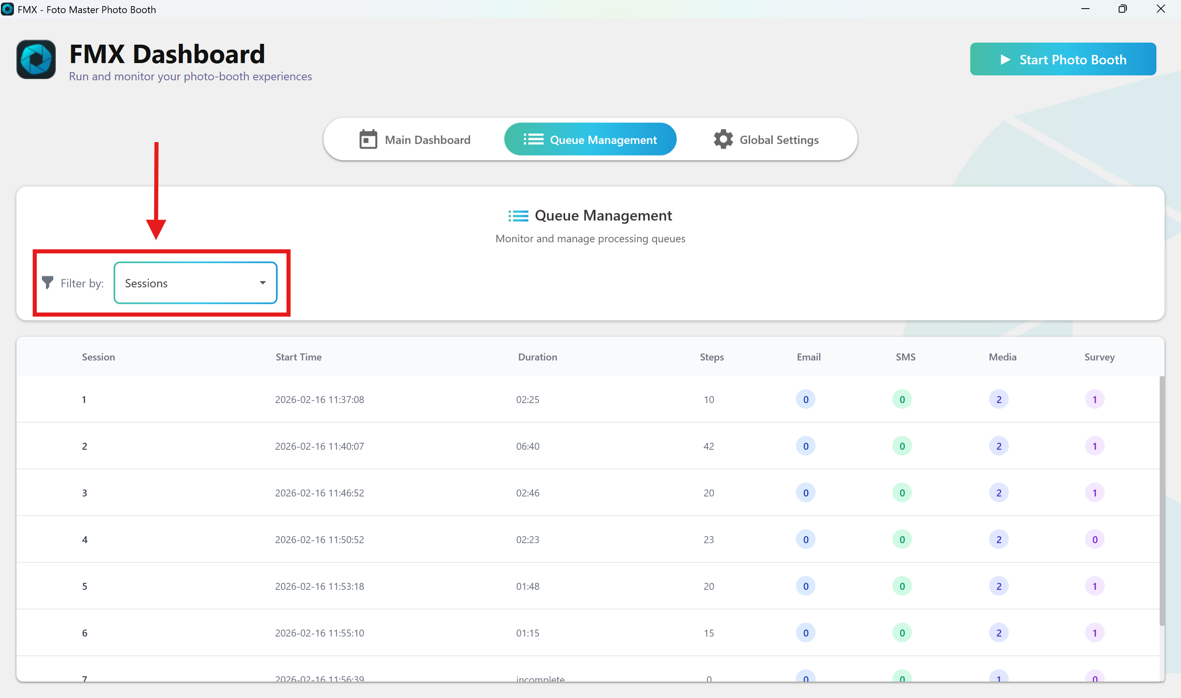Click Email count badge for session 1
The width and height of the screenshot is (1181, 698).
805,400
